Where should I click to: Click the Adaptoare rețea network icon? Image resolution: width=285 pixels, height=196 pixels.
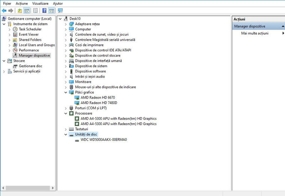[72, 24]
